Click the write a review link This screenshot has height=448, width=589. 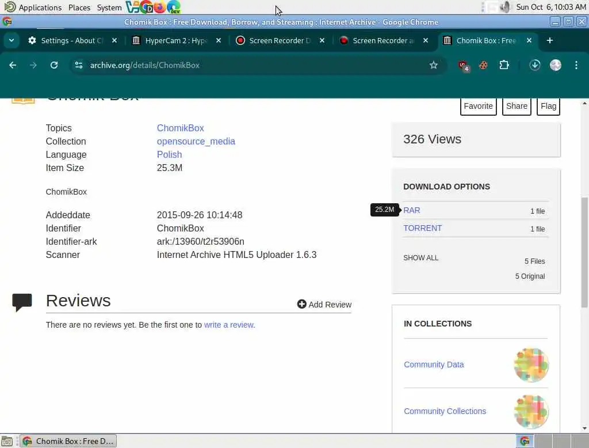pos(229,325)
